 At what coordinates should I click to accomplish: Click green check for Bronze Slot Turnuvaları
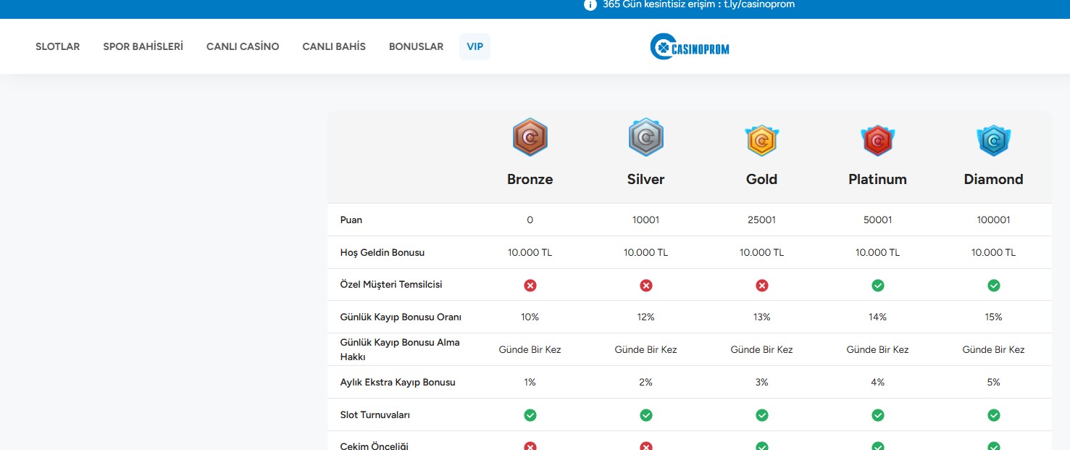530,415
